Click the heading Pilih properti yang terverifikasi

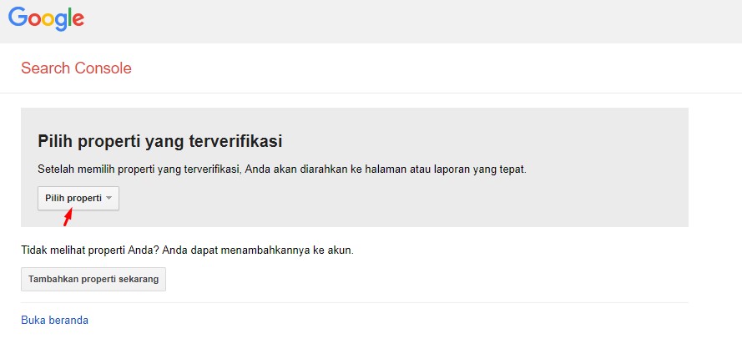[160, 141]
